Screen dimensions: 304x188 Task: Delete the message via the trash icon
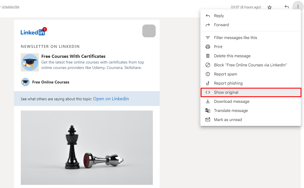click(x=208, y=56)
